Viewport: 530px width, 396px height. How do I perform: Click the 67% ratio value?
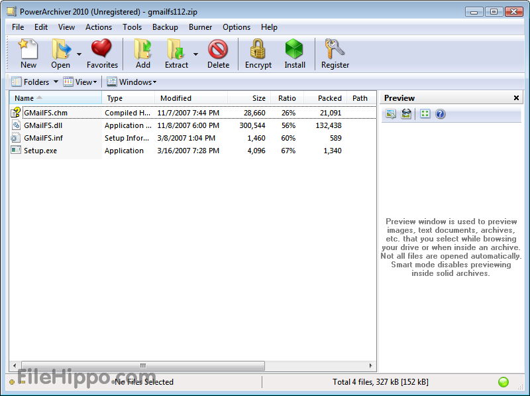(288, 151)
